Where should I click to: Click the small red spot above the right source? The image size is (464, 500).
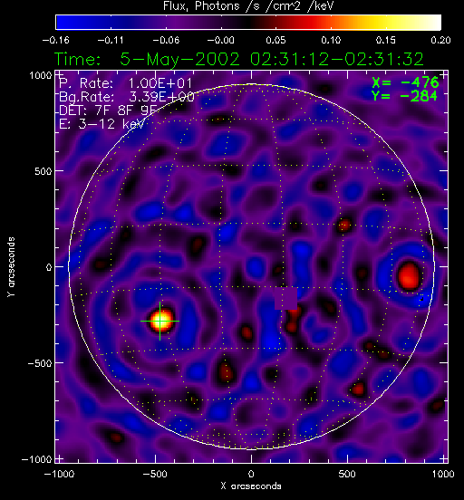click(x=344, y=226)
